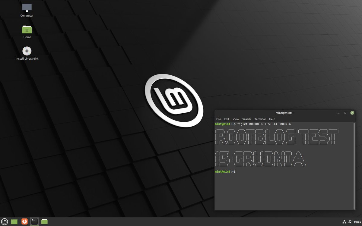Open the sound applet tray icon
The width and height of the screenshot is (362, 226).
pos(350,222)
